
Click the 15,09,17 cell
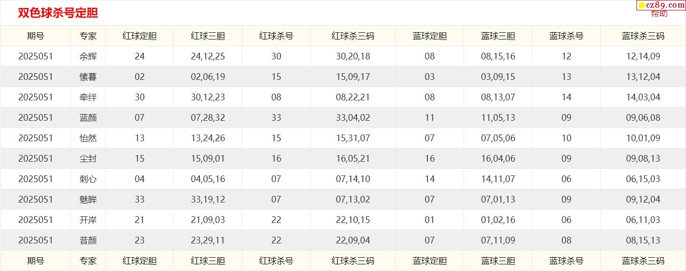(353, 77)
